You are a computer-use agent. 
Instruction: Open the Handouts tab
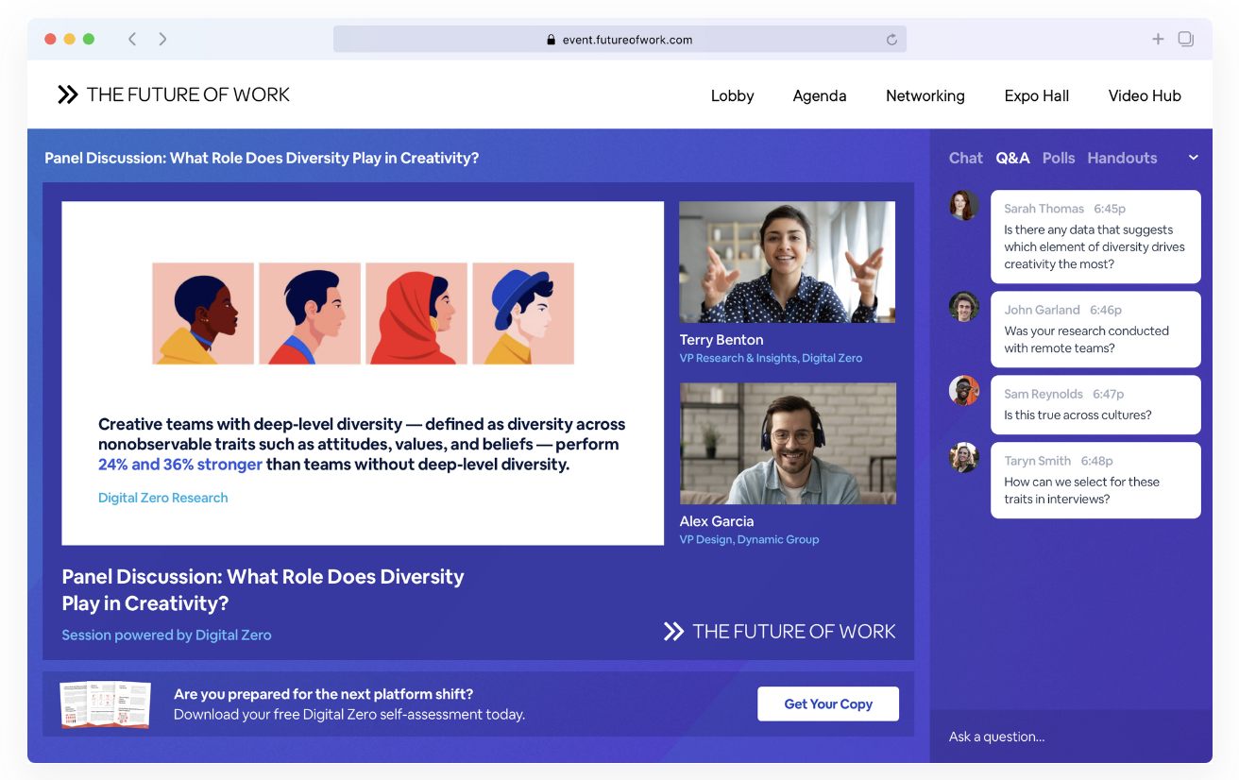[x=1122, y=158]
